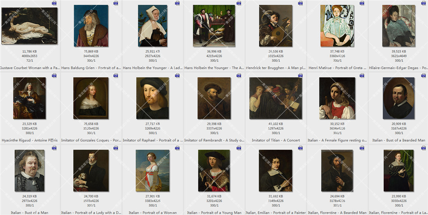
Task: Click the '5297x4226' dimensions text
Action: point(276,128)
